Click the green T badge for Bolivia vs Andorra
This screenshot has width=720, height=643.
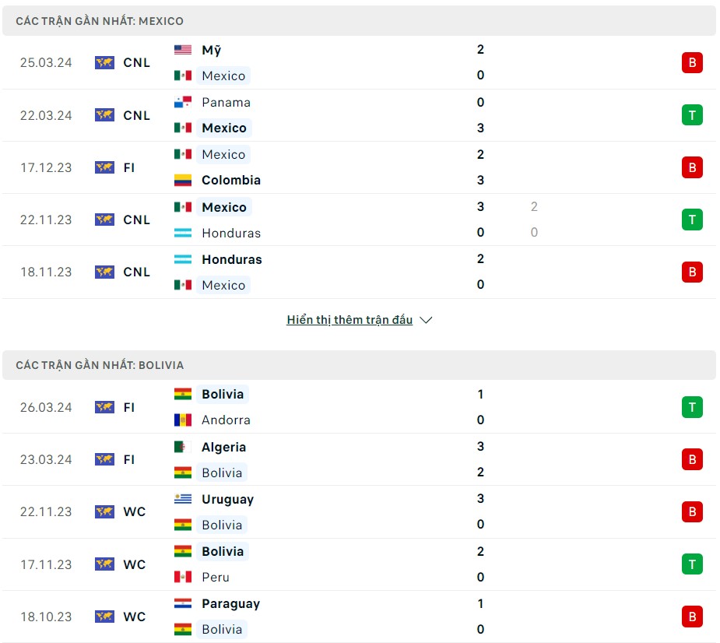[x=691, y=407]
